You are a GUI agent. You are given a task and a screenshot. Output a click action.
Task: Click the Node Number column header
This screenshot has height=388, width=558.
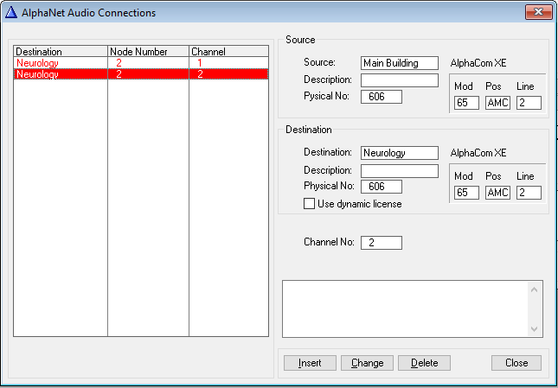pyautogui.click(x=148, y=51)
